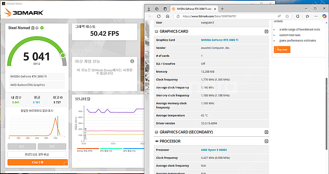Open the NVIDIA GeForce RTX 3080 Ti link
Screen dimensions: 329x174
(220, 40)
